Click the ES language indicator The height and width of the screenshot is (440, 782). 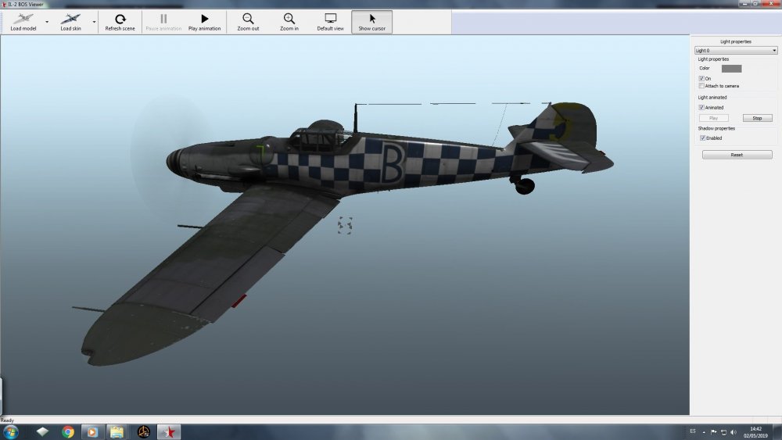pyautogui.click(x=693, y=431)
